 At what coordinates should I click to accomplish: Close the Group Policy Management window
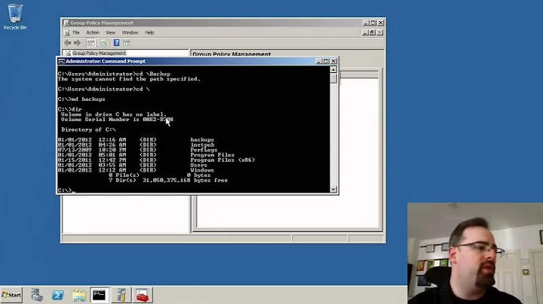(381, 23)
